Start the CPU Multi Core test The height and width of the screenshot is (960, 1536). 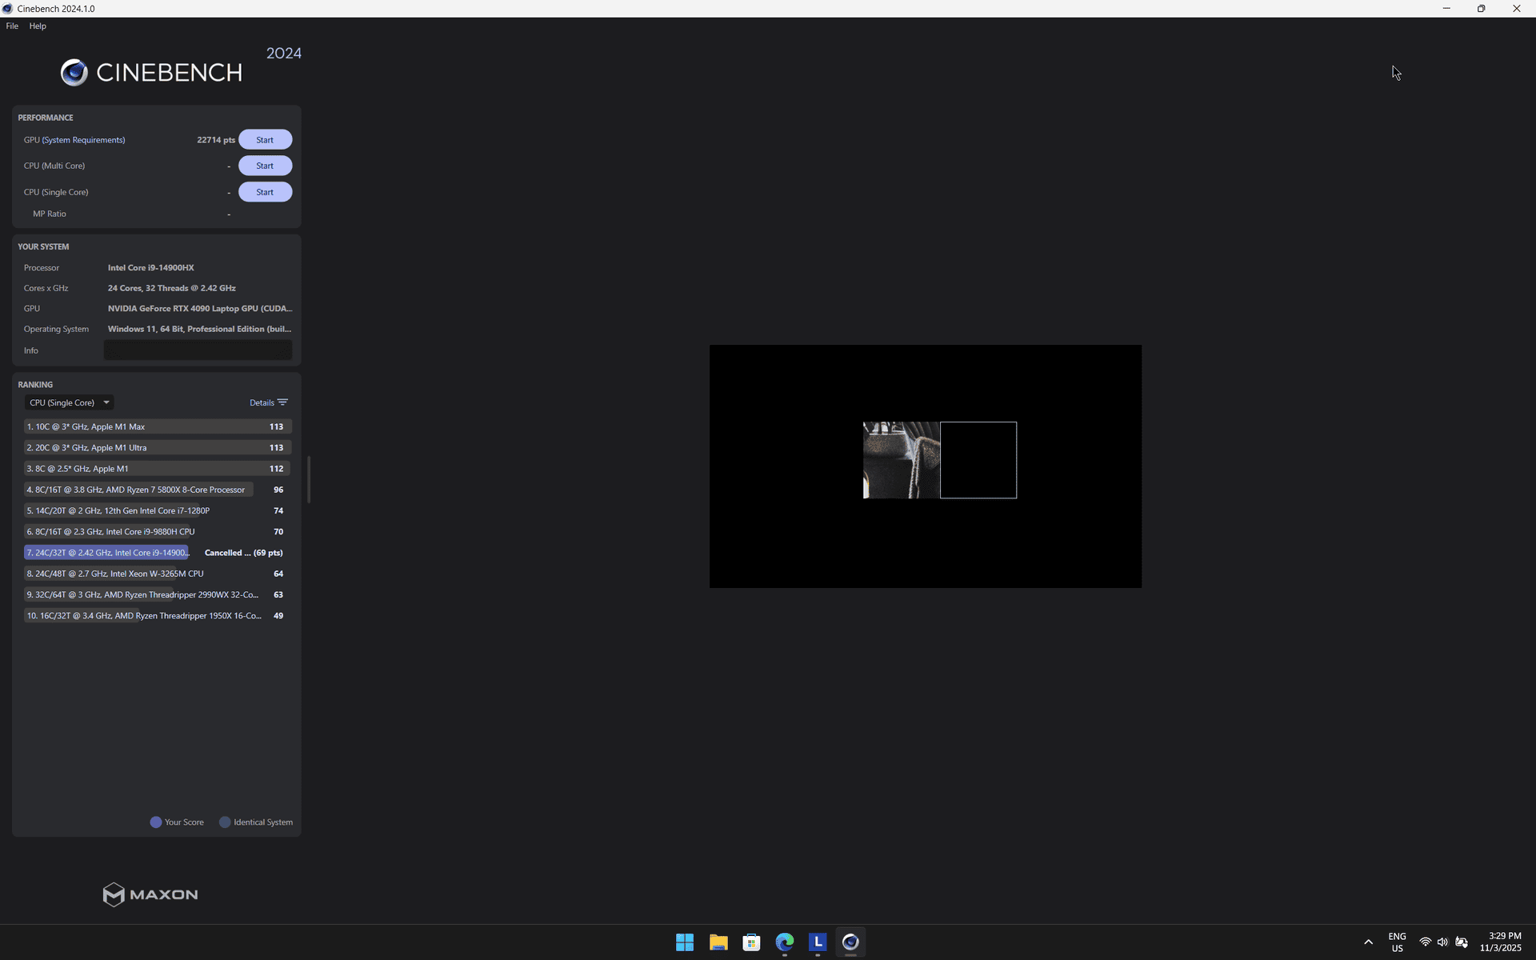(265, 166)
